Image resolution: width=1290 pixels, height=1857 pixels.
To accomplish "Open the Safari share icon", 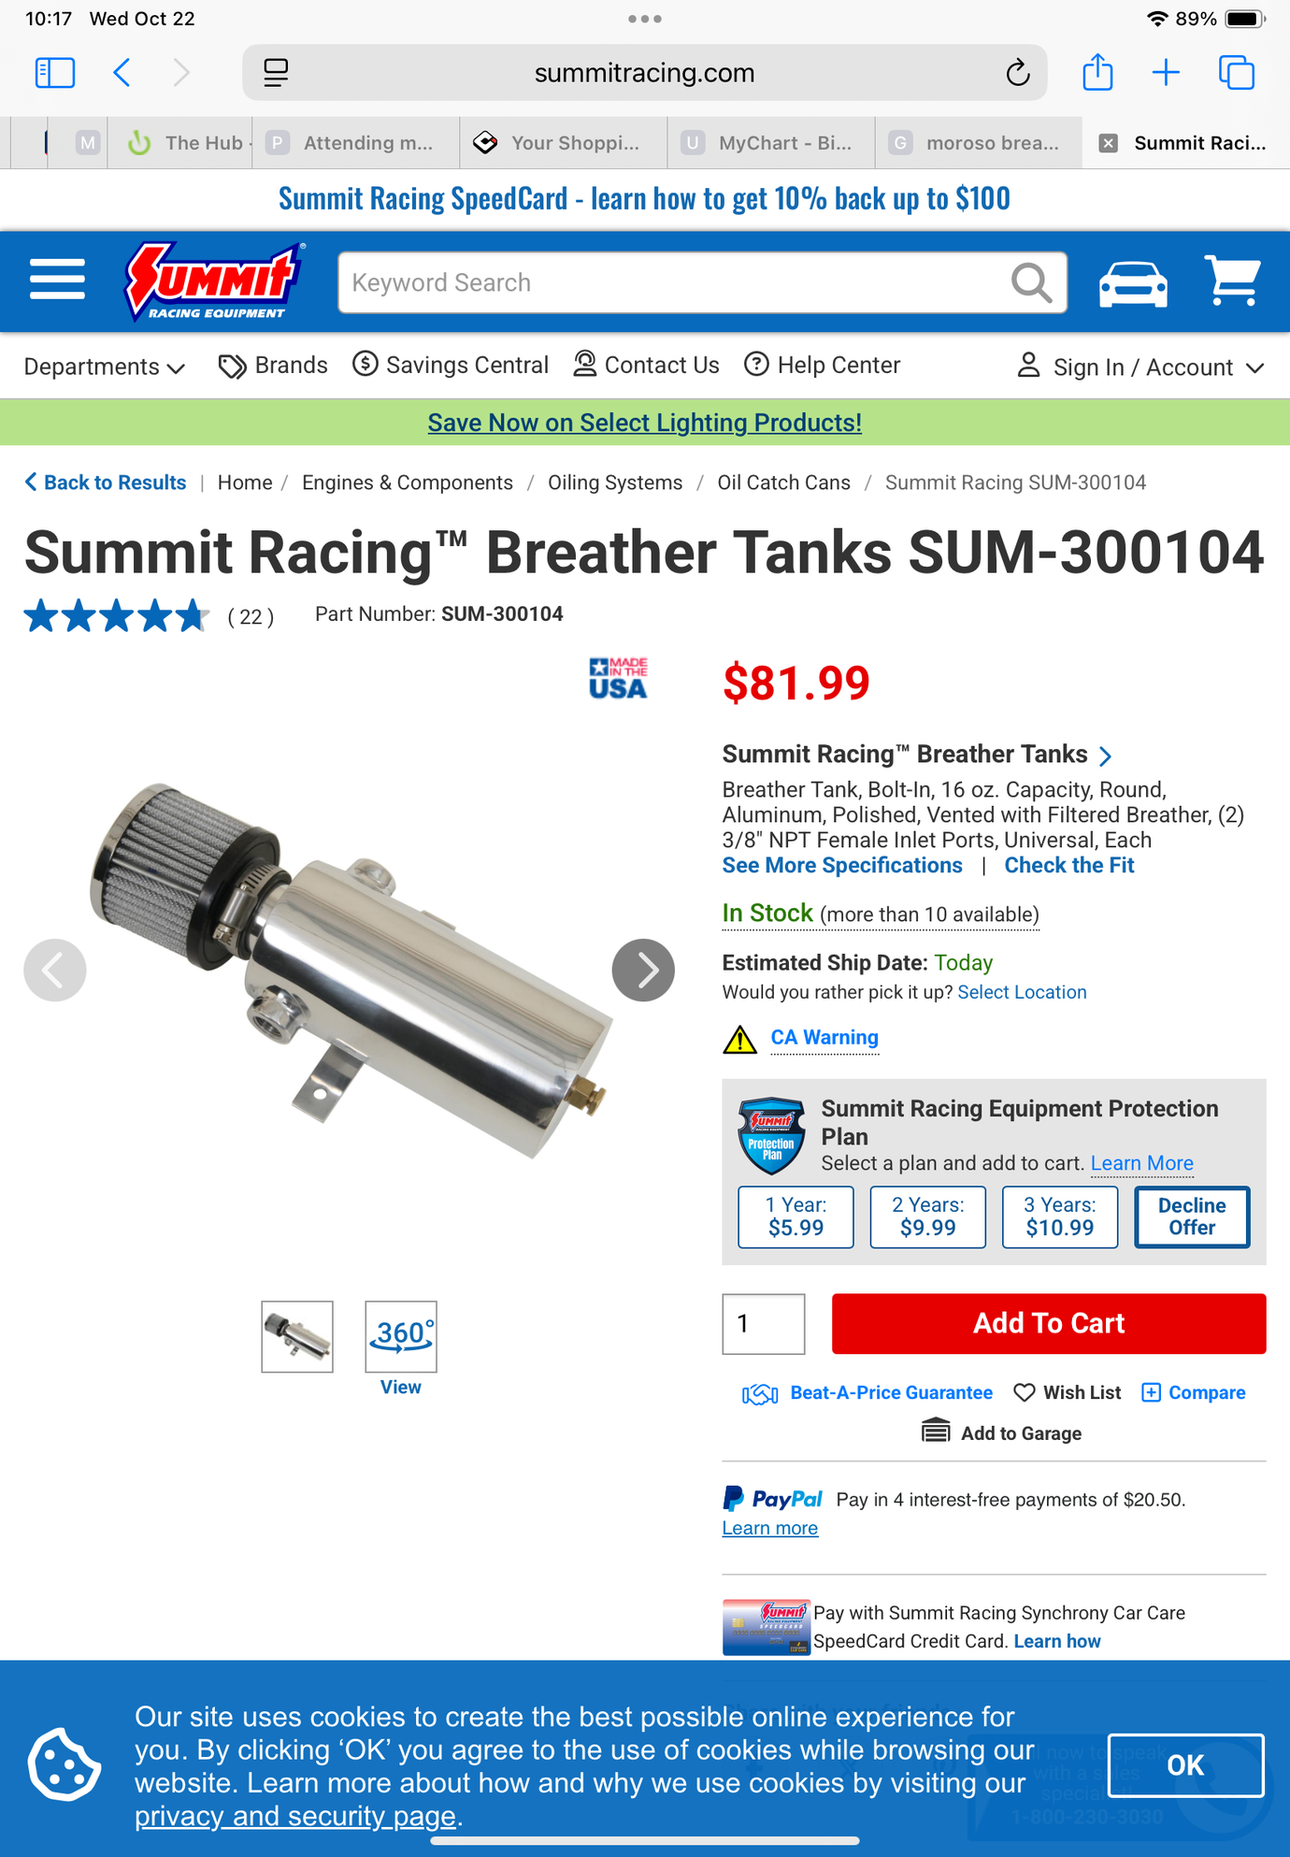I will click(1097, 72).
